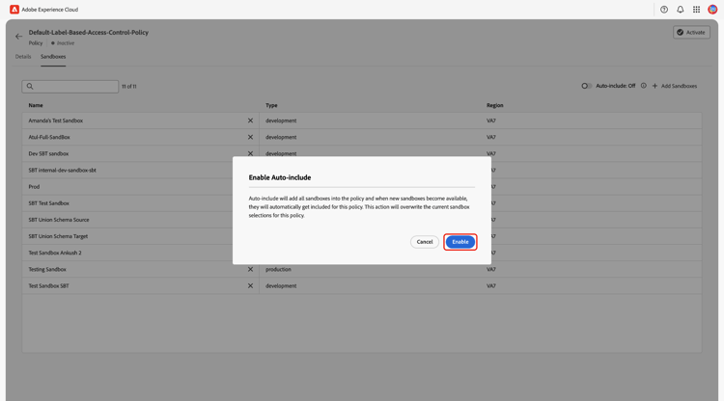This screenshot has height=401, width=724.
Task: Click the 11 of 11 count
Action: (129, 86)
